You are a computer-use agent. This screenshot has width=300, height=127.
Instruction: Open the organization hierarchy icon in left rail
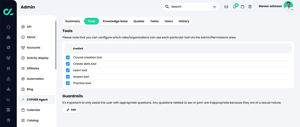pos(8,89)
